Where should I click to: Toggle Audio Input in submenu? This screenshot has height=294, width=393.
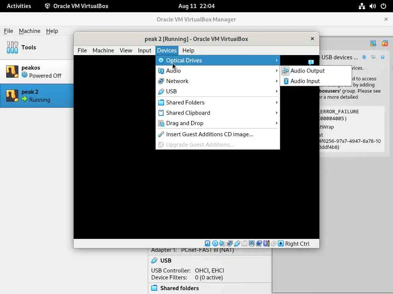point(316,81)
